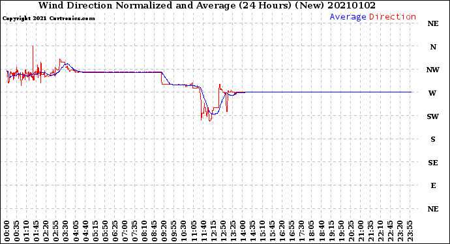Click the 09:55 time axis label

point(174,231)
